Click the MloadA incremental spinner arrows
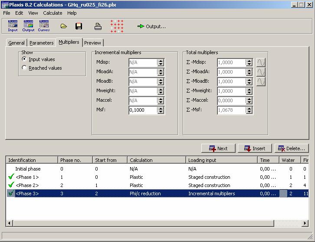The image size is (315, 242). (x=161, y=72)
